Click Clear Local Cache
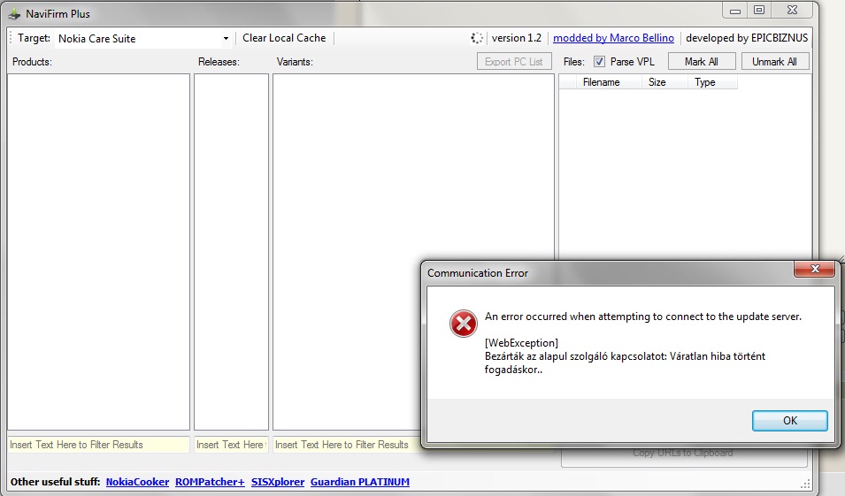The image size is (845, 496). click(x=284, y=38)
